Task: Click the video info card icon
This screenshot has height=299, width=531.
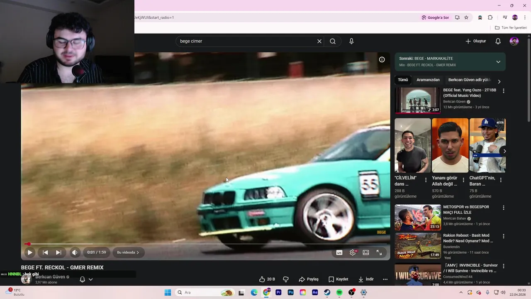Action: tap(382, 59)
